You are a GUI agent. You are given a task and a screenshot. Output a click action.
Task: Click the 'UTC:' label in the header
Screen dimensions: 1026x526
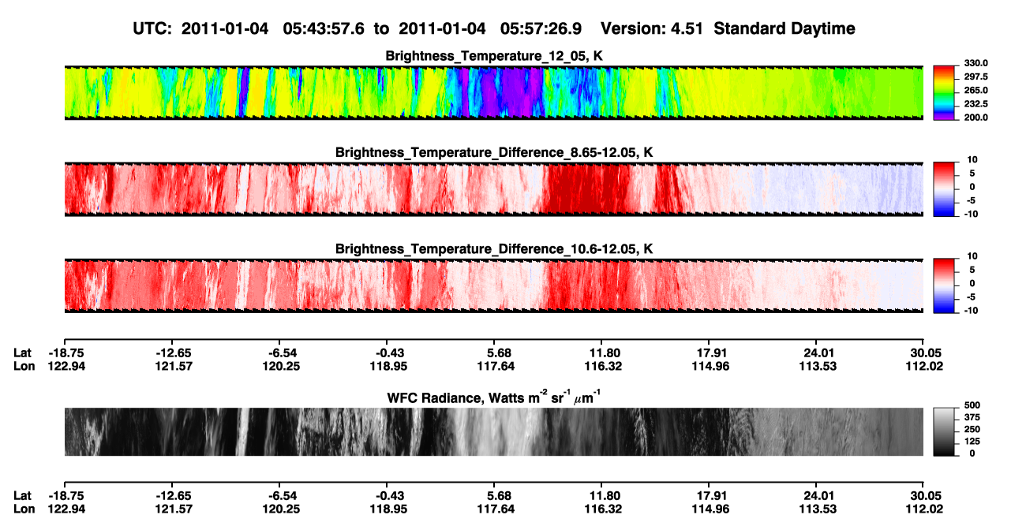point(153,28)
